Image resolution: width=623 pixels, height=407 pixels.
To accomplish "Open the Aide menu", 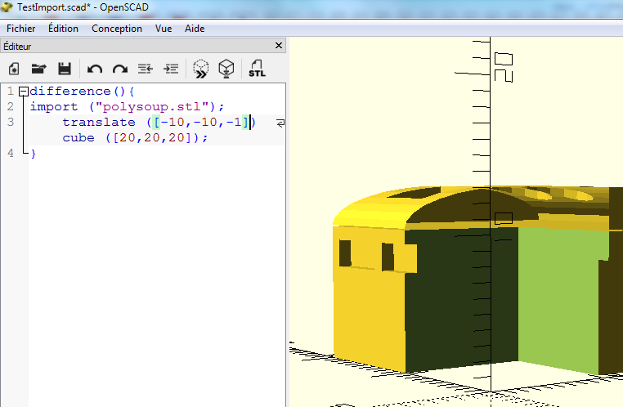I will tap(195, 28).
